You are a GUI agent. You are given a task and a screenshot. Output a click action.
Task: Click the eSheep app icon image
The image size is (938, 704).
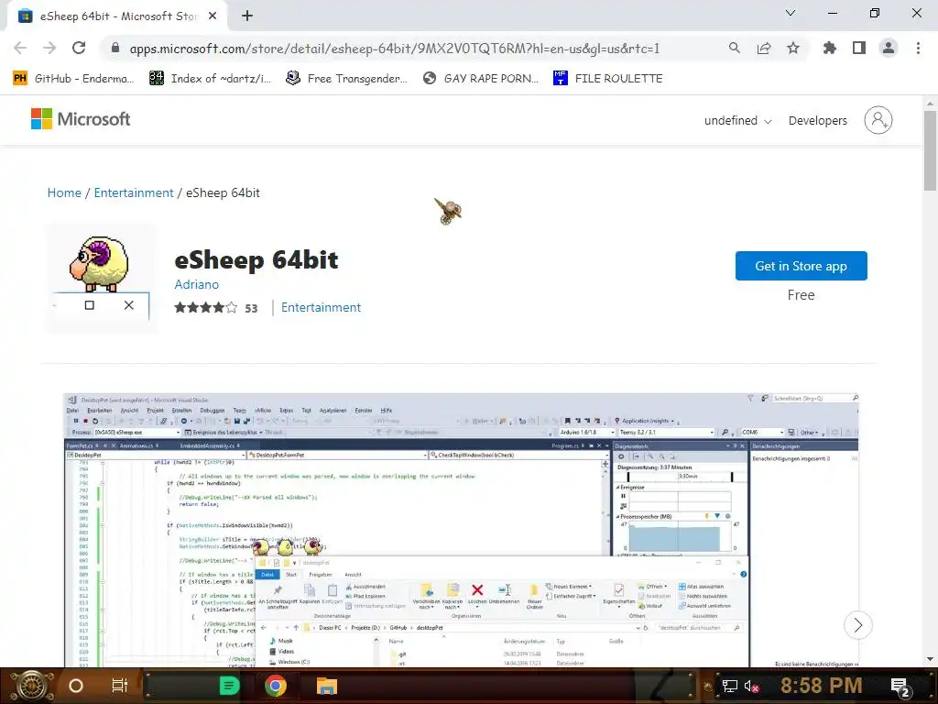(x=102, y=279)
